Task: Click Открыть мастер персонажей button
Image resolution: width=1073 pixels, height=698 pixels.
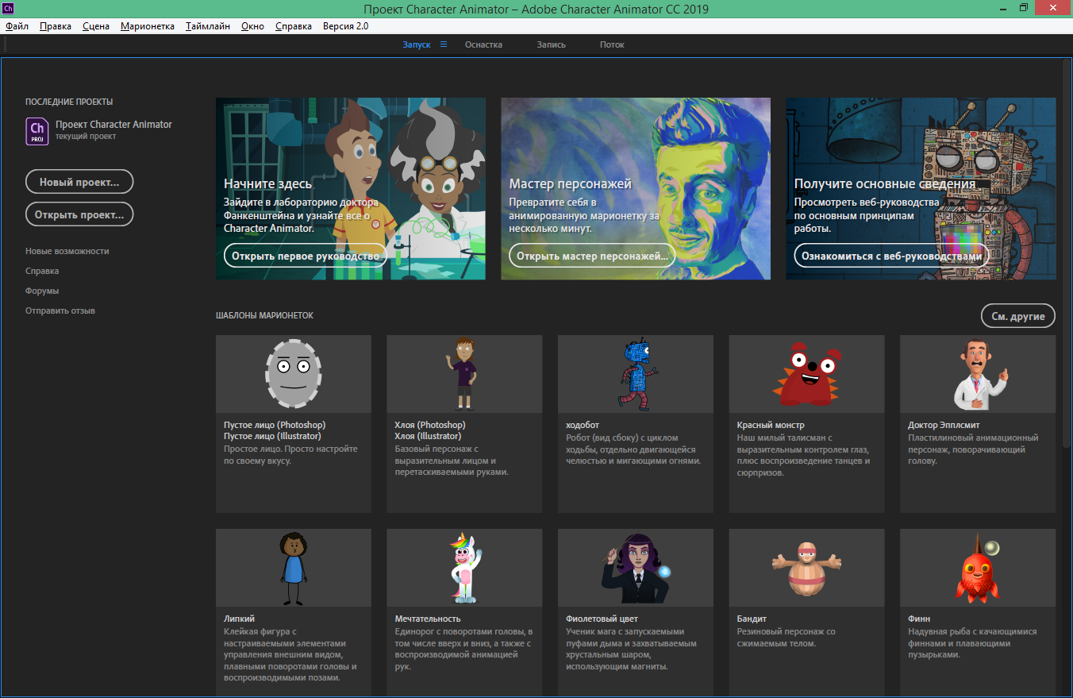Action: tap(592, 256)
